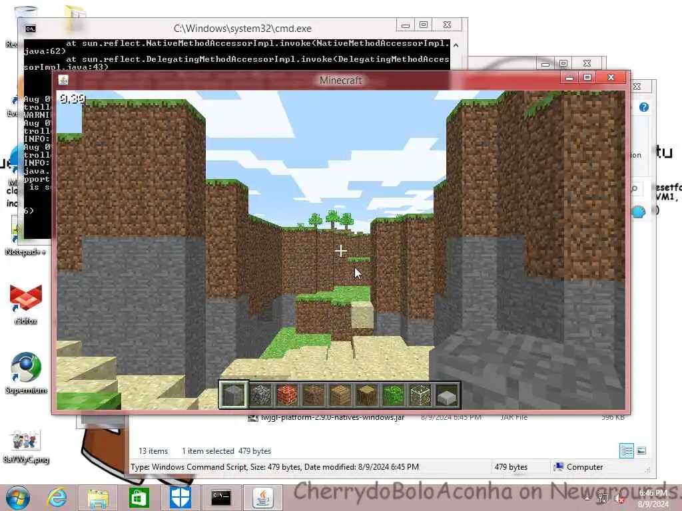Viewport: 682px width, 511px height.
Task: Select the glass block hotbar slot
Action: coord(421,395)
